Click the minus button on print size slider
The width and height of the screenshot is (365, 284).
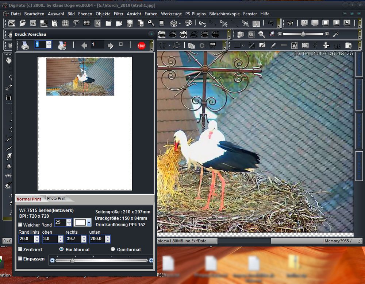point(52,260)
